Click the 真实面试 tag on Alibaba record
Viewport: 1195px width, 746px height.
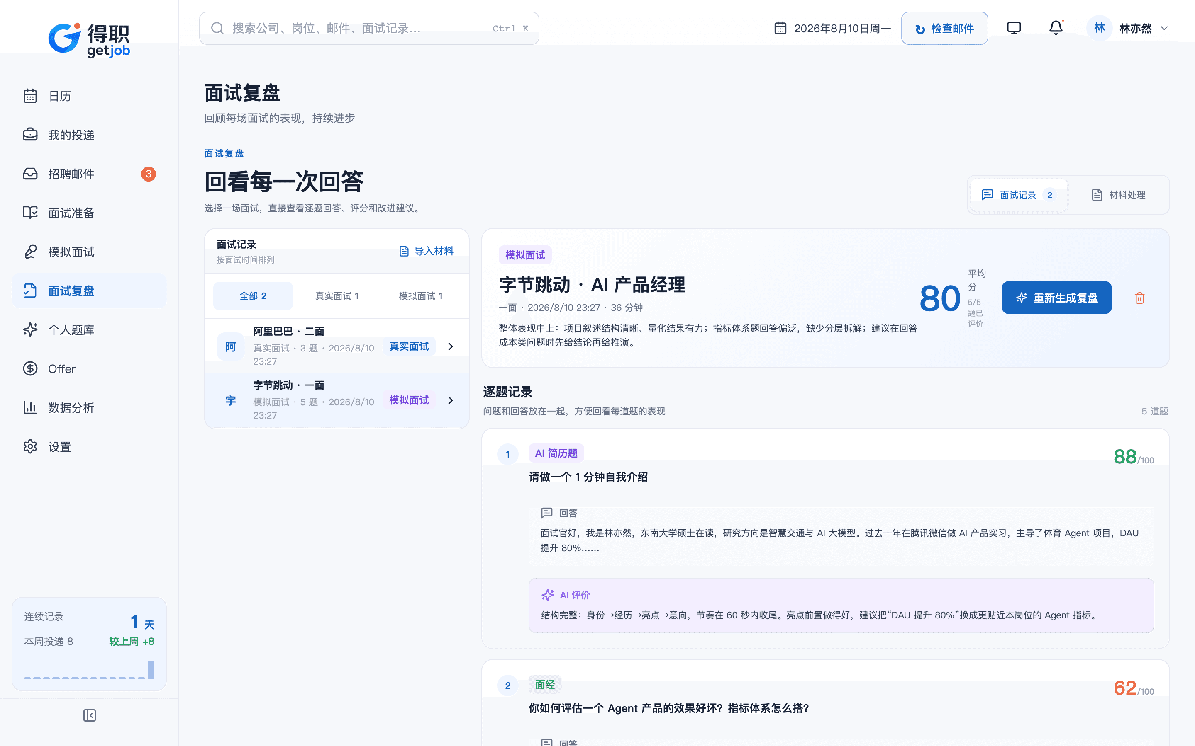click(x=409, y=346)
